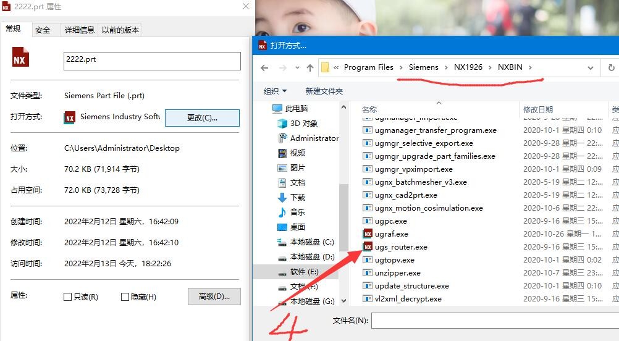Viewport: 619px width, 341px height.
Task: Sort files by 修改日期 column header
Action: [x=538, y=109]
